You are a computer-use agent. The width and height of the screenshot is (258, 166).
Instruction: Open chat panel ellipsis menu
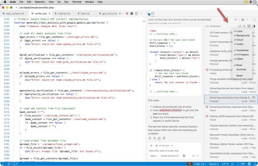247,20
